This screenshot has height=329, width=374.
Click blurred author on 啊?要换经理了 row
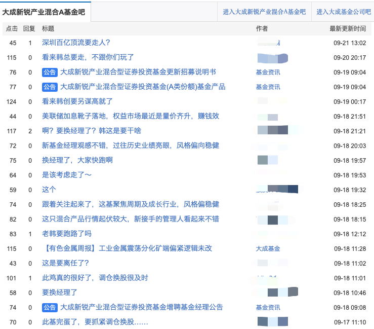click(273, 130)
